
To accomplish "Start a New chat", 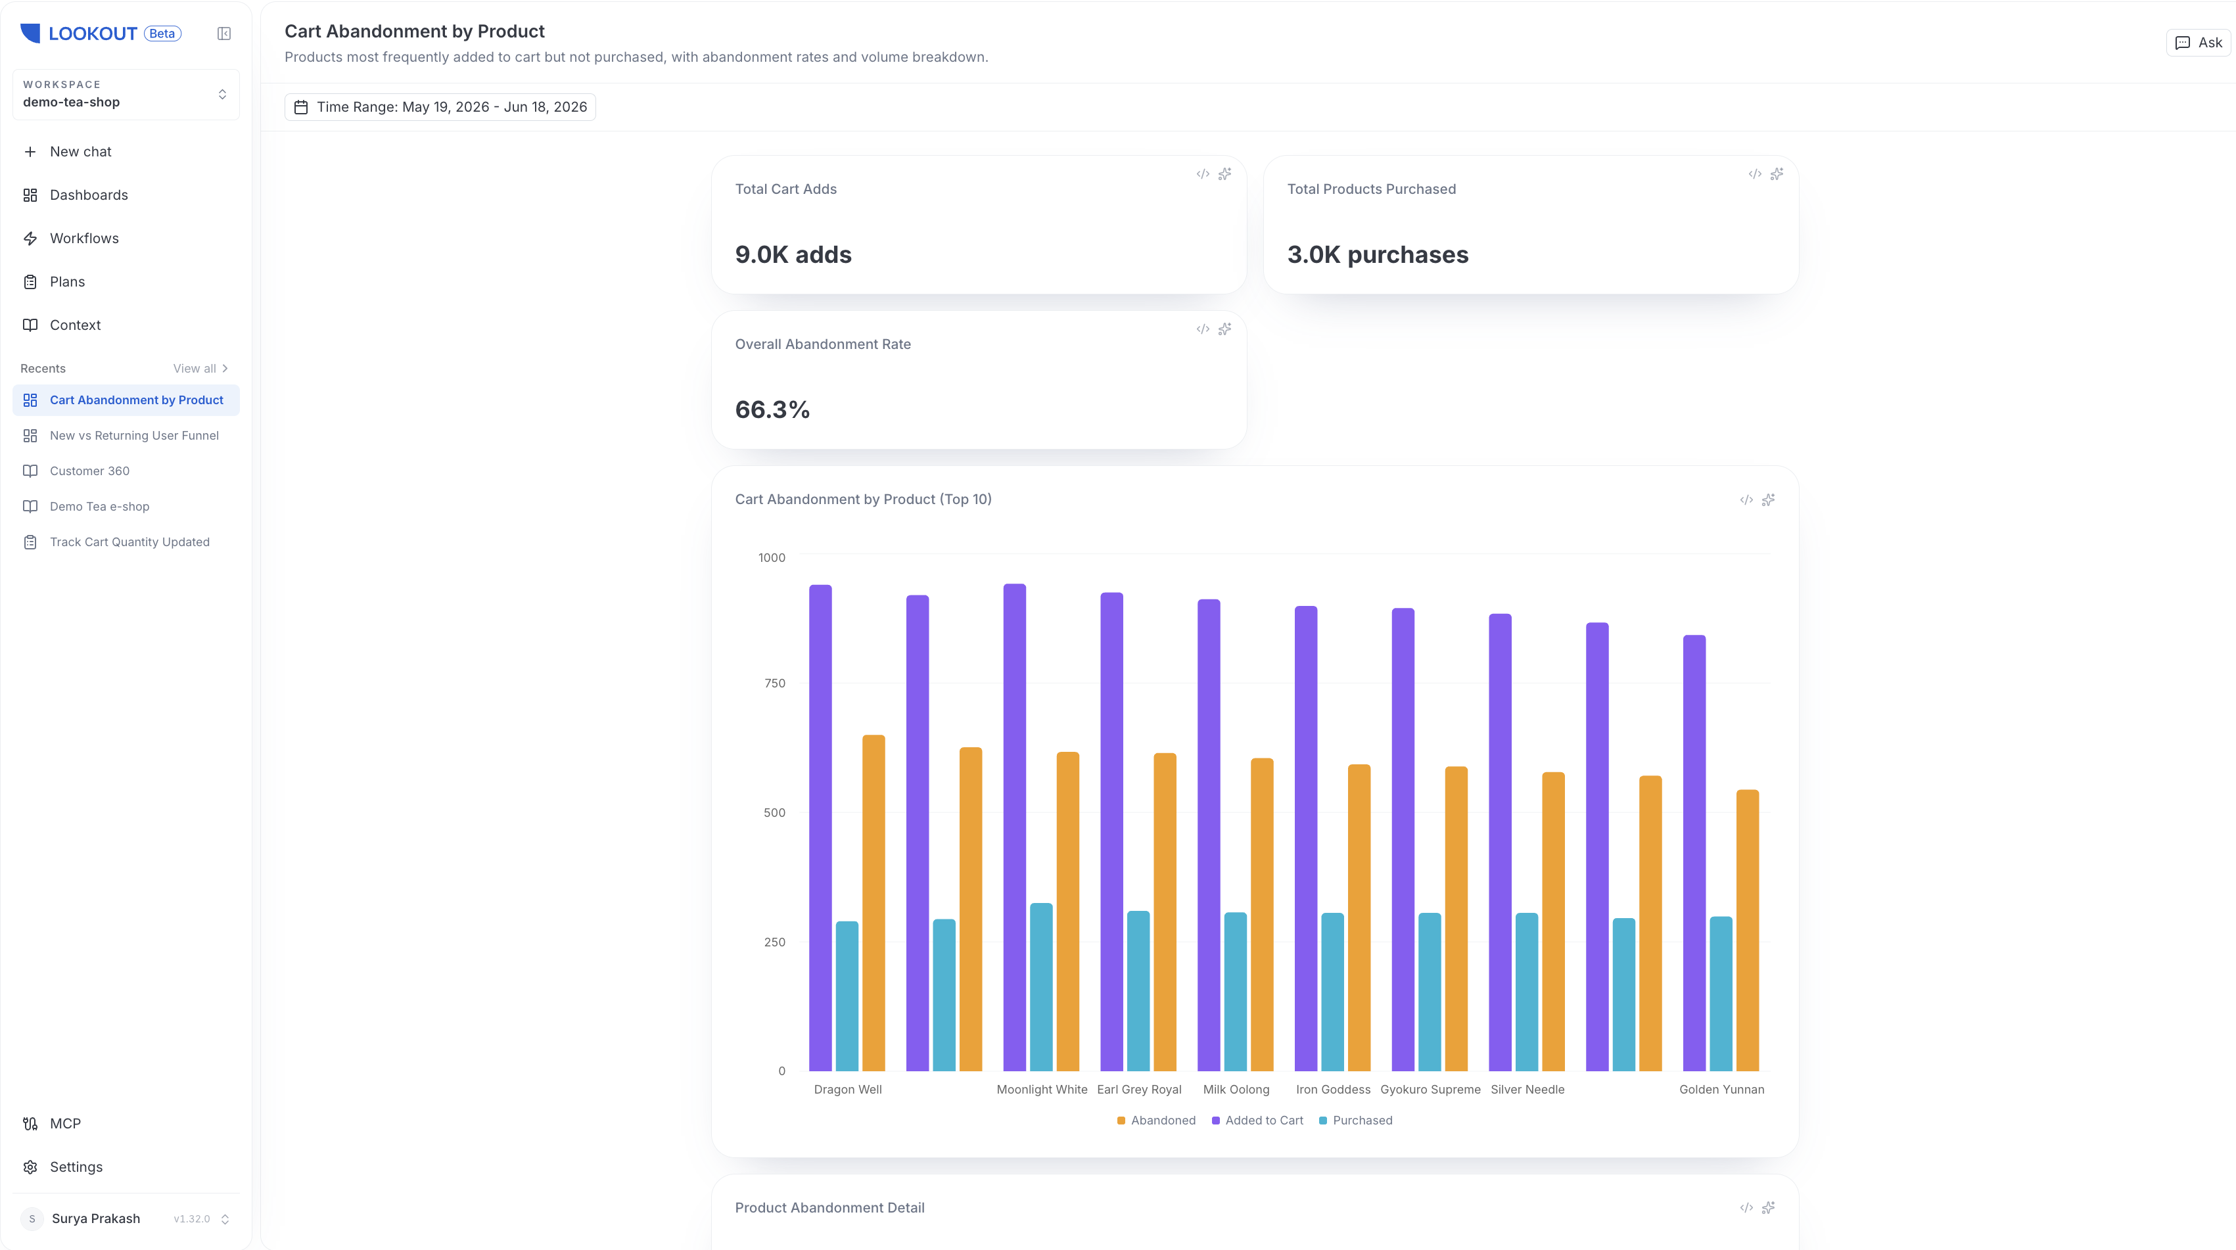I will [x=126, y=152].
